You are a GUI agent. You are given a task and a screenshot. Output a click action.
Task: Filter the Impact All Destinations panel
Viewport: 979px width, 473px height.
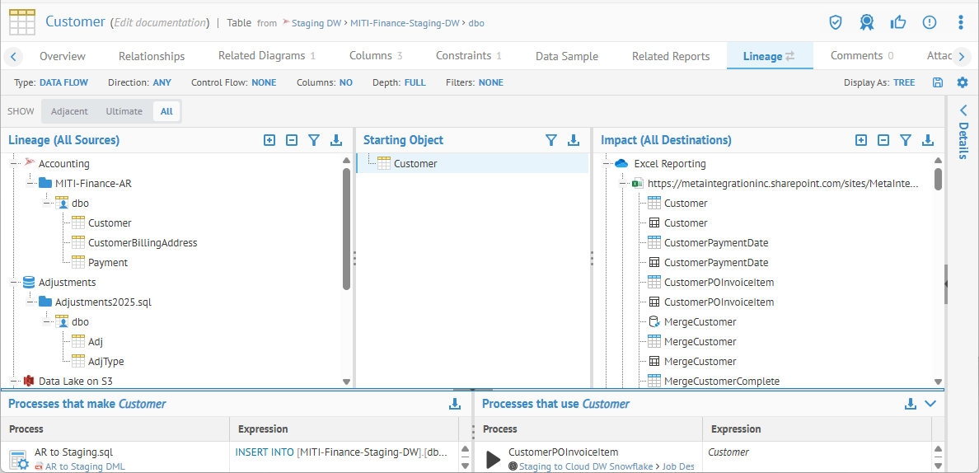(x=906, y=140)
